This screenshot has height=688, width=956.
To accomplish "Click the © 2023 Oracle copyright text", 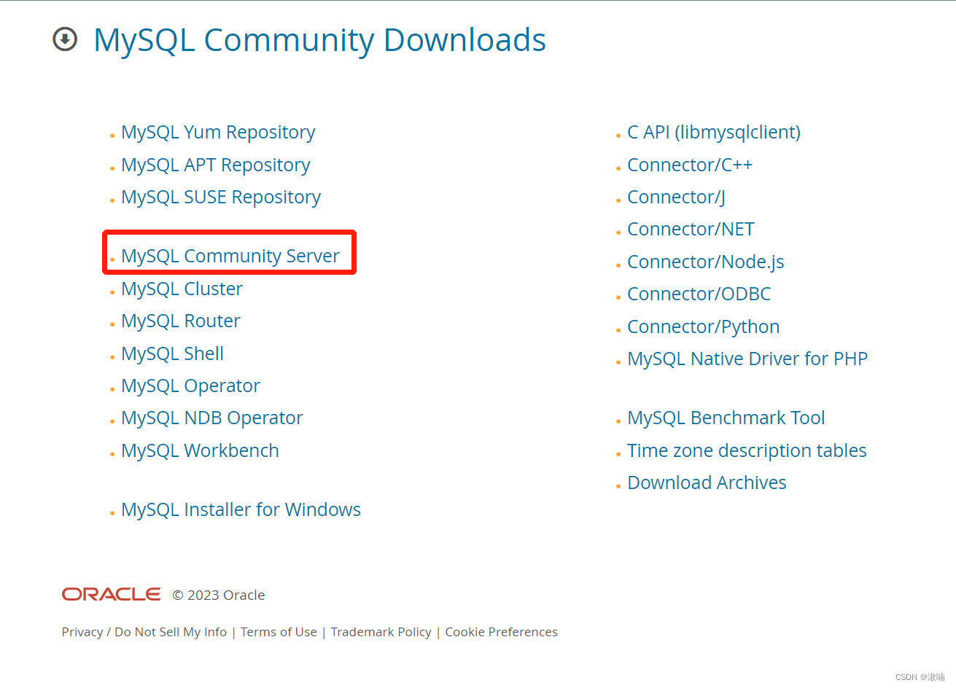I will pyautogui.click(x=219, y=595).
